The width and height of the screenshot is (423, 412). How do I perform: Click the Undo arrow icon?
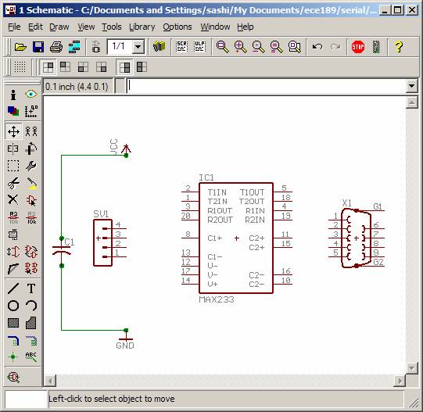click(x=317, y=47)
